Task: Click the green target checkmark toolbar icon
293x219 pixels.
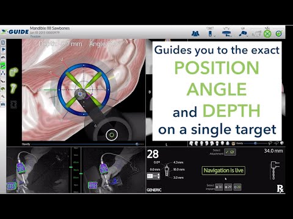Action: 279,33
